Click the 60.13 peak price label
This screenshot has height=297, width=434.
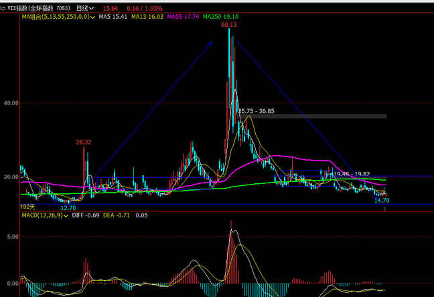point(229,25)
